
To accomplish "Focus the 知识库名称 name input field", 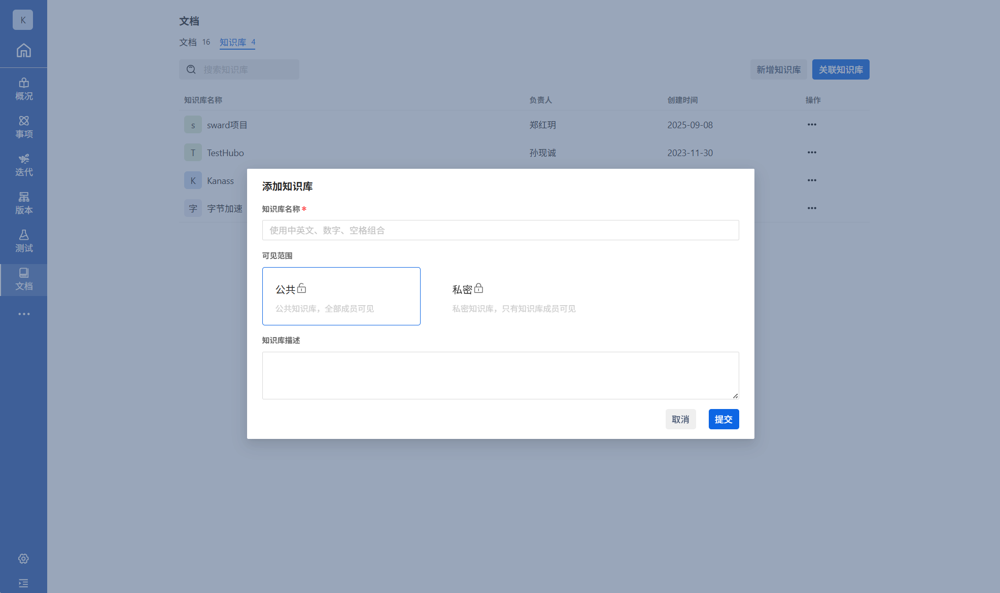I will pos(500,230).
